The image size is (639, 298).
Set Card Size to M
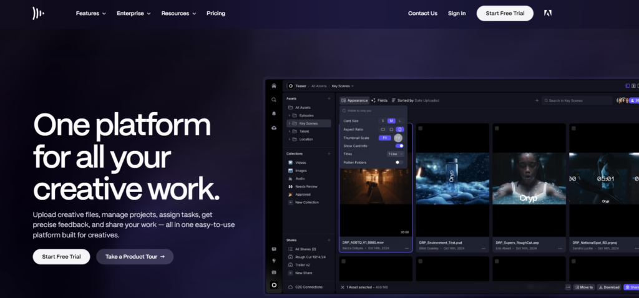(391, 121)
